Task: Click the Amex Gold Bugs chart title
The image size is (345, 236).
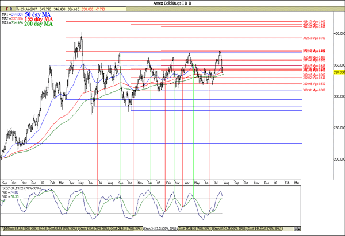Action: point(172,3)
